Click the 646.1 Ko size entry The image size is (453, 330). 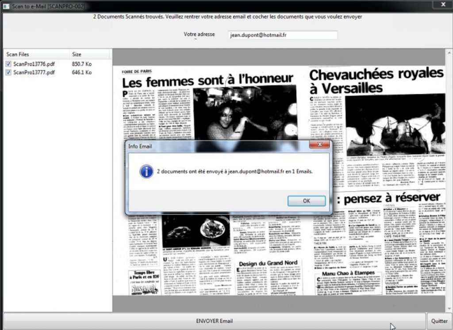(82, 72)
